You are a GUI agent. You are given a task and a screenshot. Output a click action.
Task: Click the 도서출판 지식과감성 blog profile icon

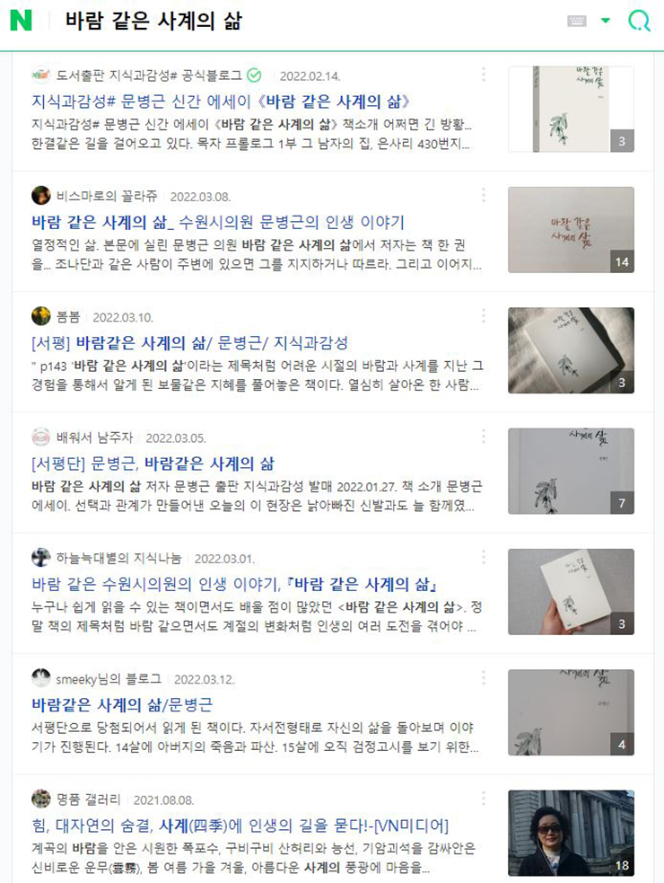41,75
